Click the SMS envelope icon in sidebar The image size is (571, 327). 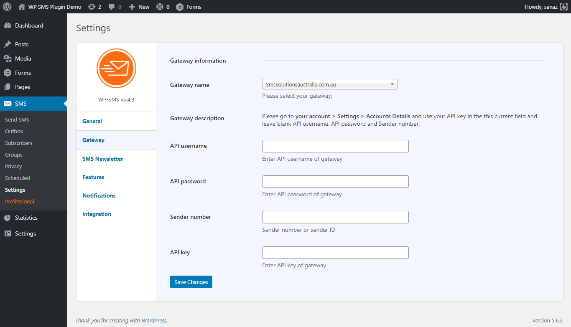8,104
